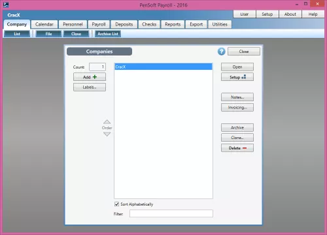
Task: Open the Checks tab
Action: [149, 24]
